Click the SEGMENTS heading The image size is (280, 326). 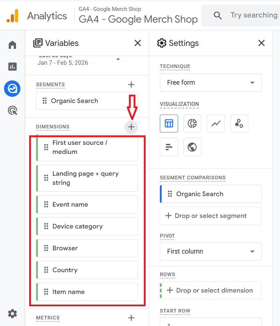click(50, 84)
